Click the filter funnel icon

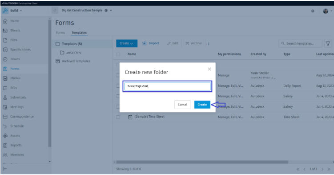click(328, 43)
